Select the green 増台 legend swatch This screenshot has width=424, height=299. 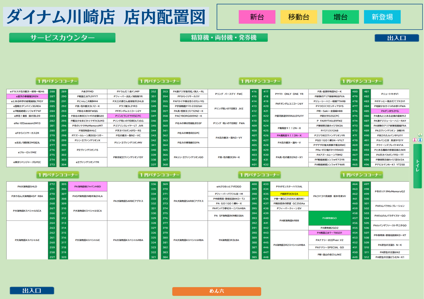pos(340,17)
